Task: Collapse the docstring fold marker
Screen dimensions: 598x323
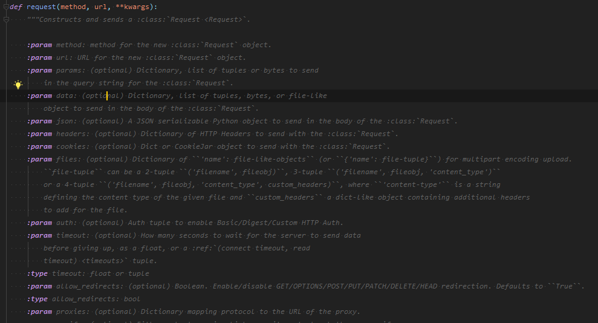Action: click(5, 20)
